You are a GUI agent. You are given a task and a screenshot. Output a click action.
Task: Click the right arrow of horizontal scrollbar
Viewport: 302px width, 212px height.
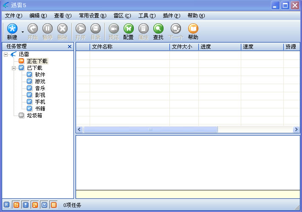[296, 130]
